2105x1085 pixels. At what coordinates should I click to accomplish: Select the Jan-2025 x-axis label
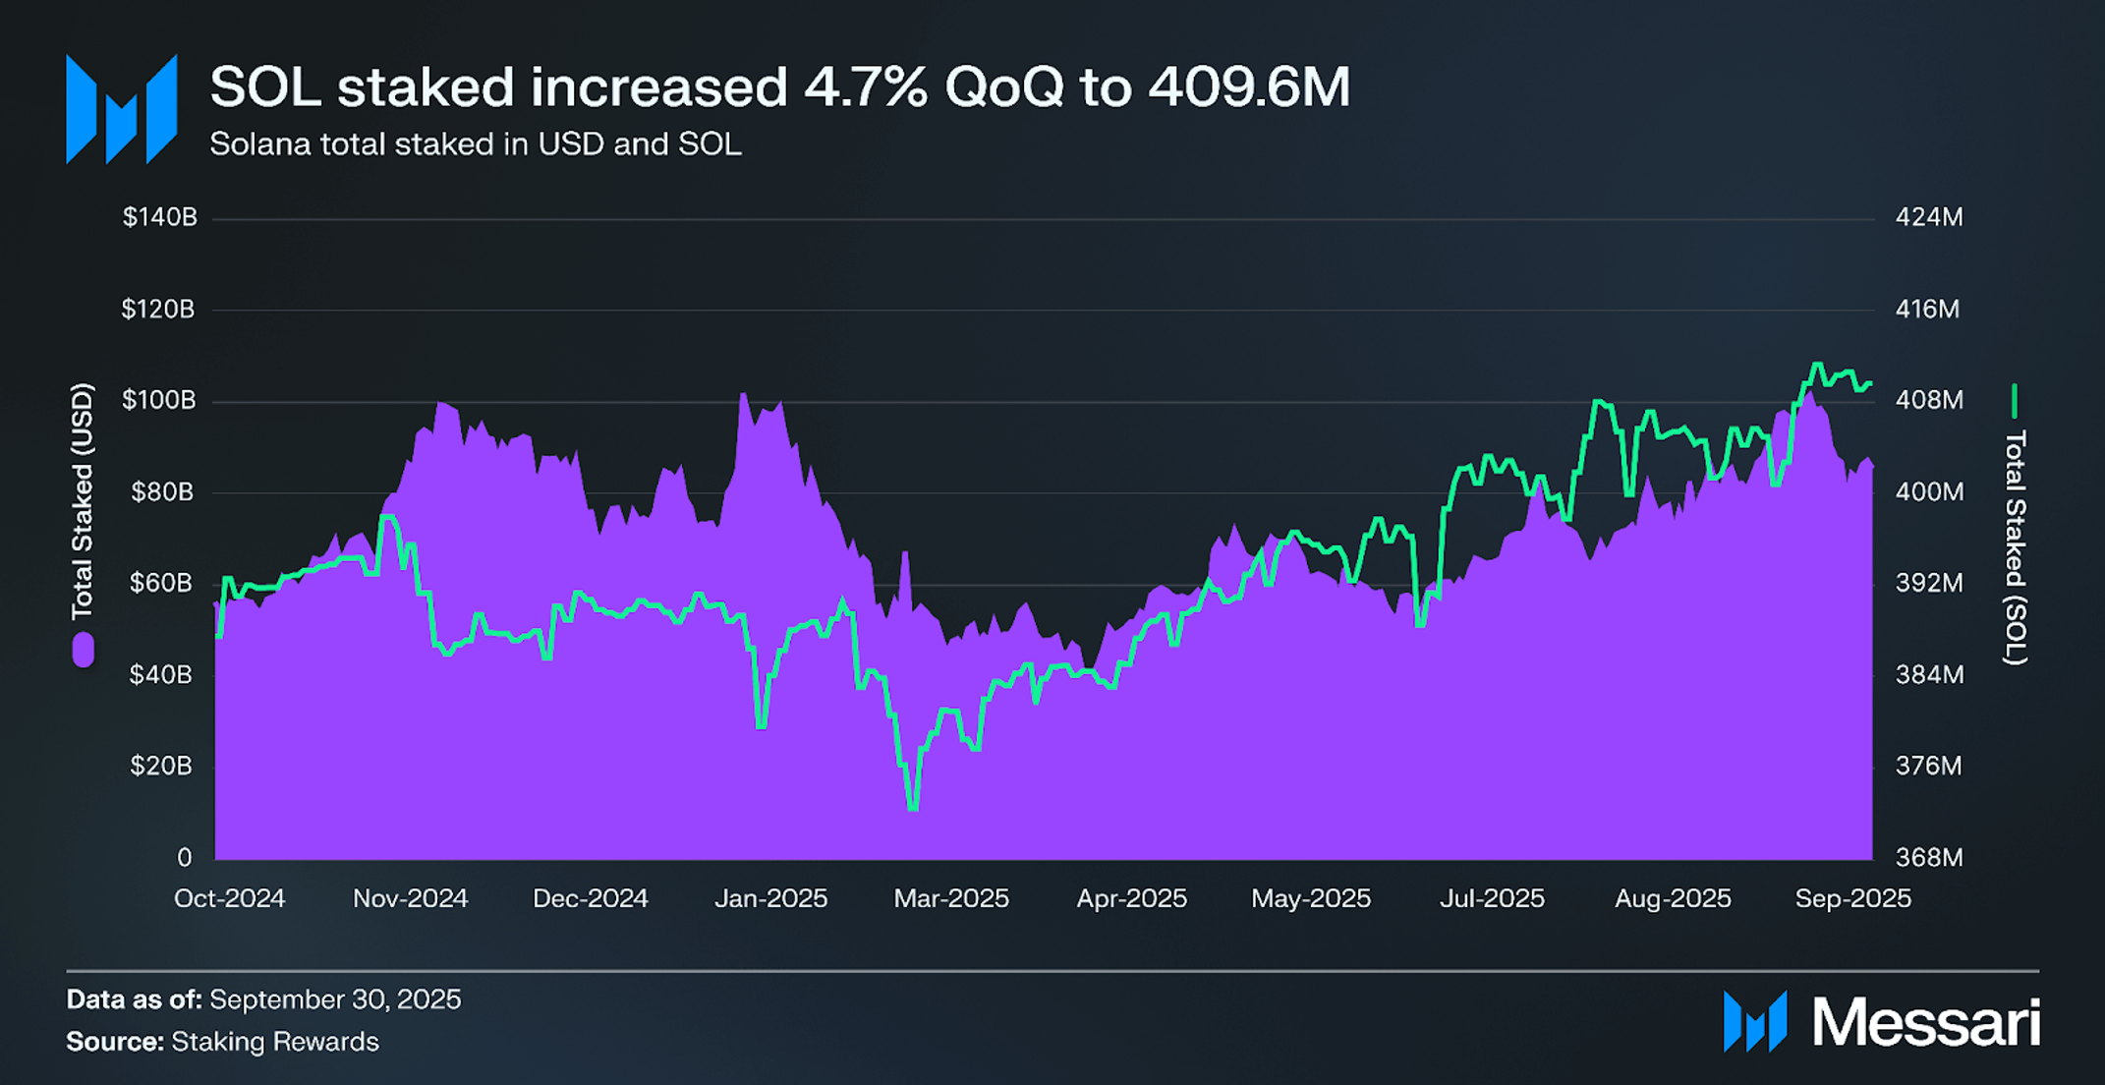[770, 898]
